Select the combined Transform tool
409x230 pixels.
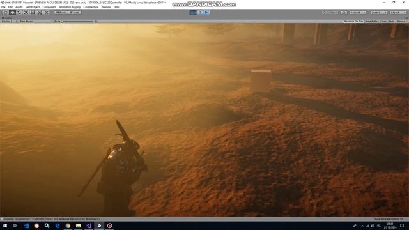40,13
